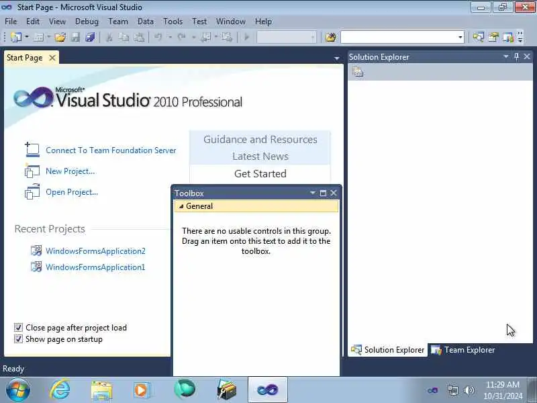Open the Team menu
537x403 pixels.
[x=118, y=21]
